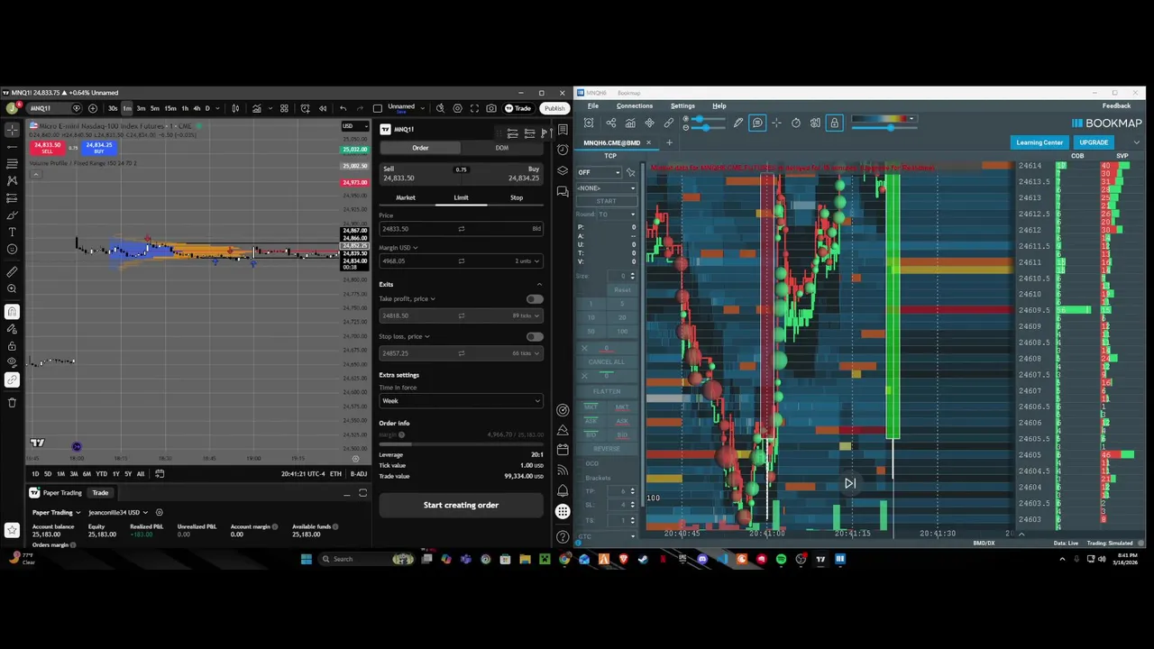The height and width of the screenshot is (649, 1154).
Task: Activate the zoom-in tool in TradingView sidebar
Action: (x=12, y=289)
